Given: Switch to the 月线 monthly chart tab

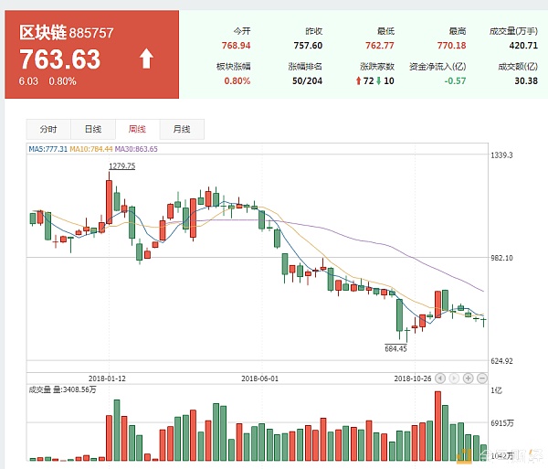Looking at the screenshot, I should (182, 130).
